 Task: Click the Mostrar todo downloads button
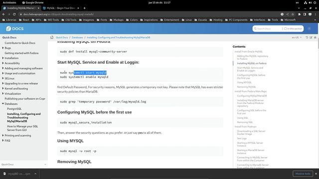pos(303,174)
